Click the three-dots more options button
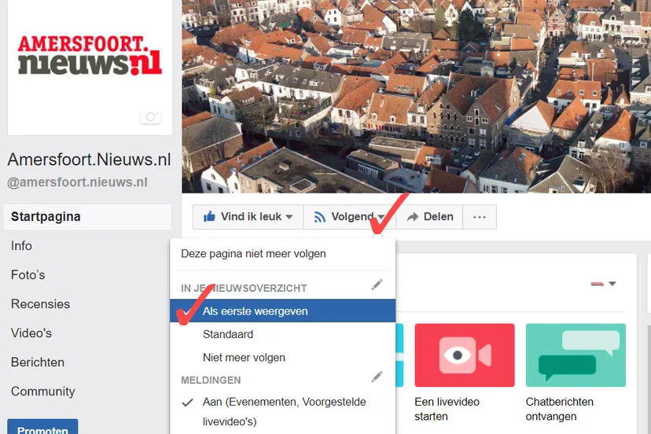Screen dimensions: 651x434 point(480,217)
